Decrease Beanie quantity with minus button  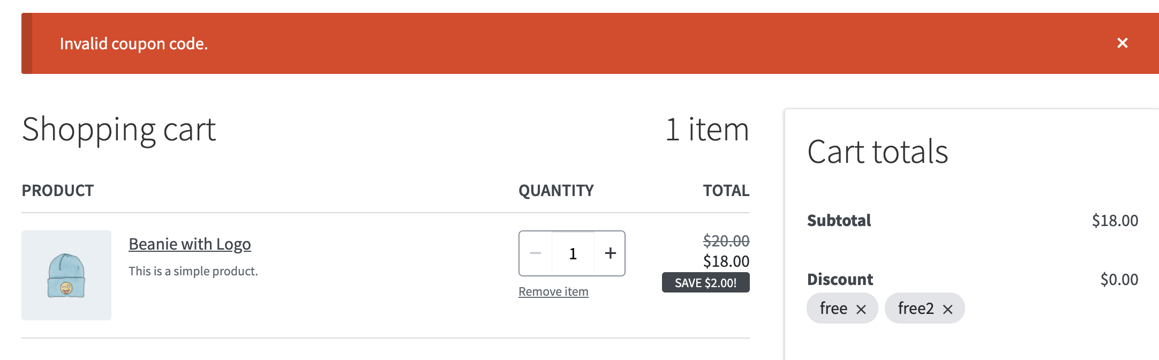534,253
